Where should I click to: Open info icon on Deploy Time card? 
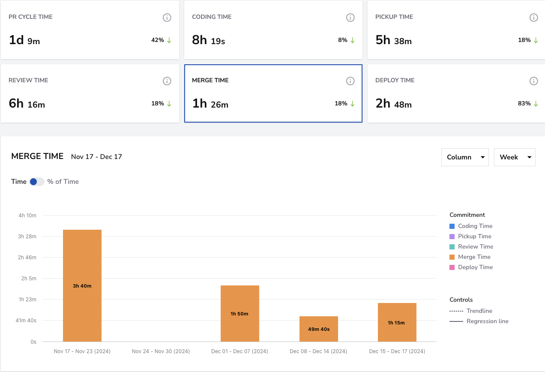[534, 81]
